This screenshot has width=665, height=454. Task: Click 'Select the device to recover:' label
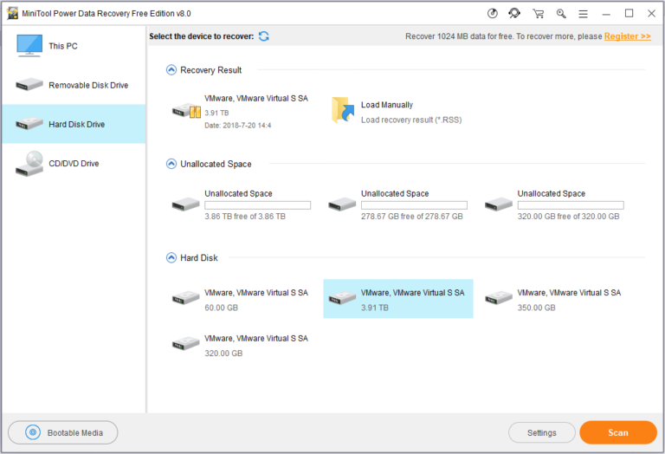point(202,36)
